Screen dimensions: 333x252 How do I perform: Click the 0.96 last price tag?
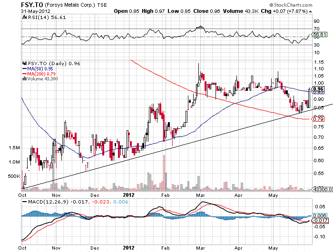tap(318, 89)
